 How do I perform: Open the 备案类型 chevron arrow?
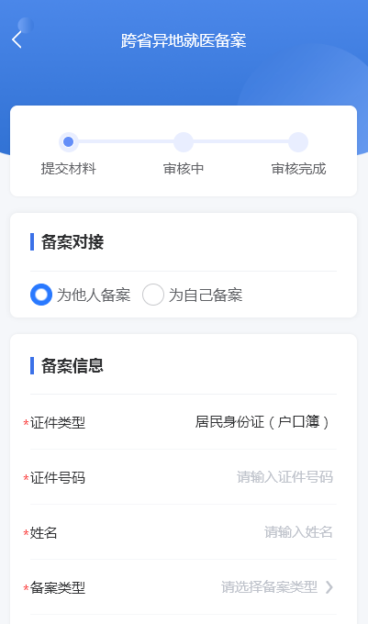pos(329,587)
